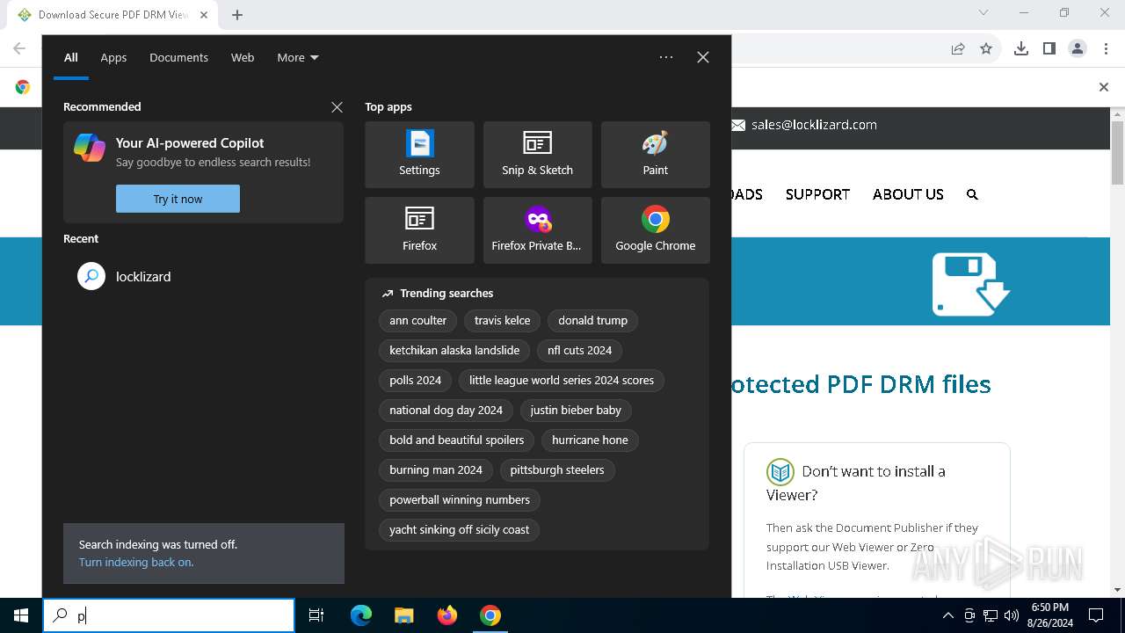Search powerball winning numbers
The height and width of the screenshot is (633, 1125).
pyautogui.click(x=460, y=500)
